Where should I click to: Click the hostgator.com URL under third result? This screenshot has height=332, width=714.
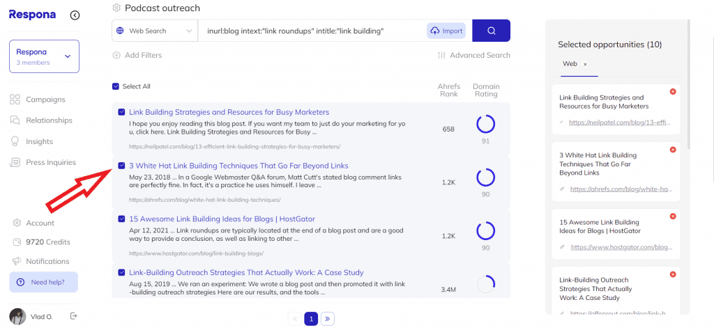click(x=196, y=253)
